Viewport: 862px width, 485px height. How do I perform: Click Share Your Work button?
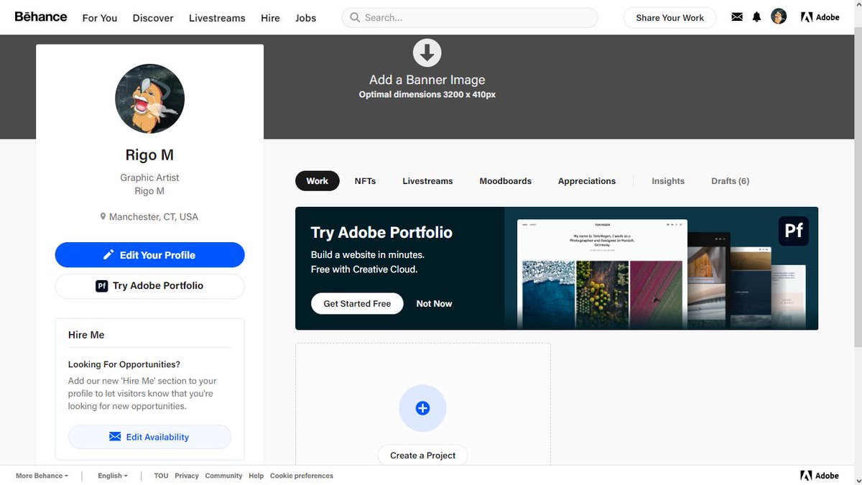pyautogui.click(x=669, y=18)
